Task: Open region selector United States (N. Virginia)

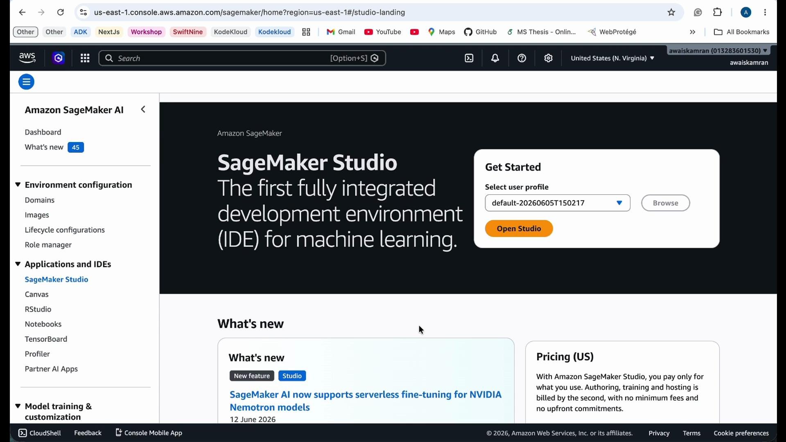Action: click(612, 59)
